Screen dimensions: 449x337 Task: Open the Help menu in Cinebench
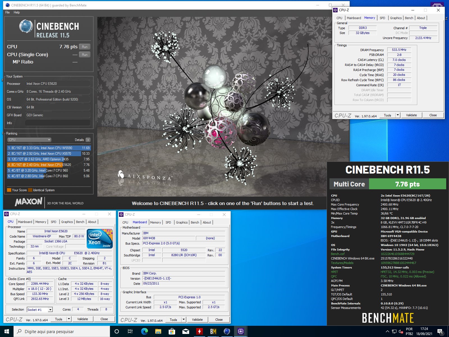[17, 12]
